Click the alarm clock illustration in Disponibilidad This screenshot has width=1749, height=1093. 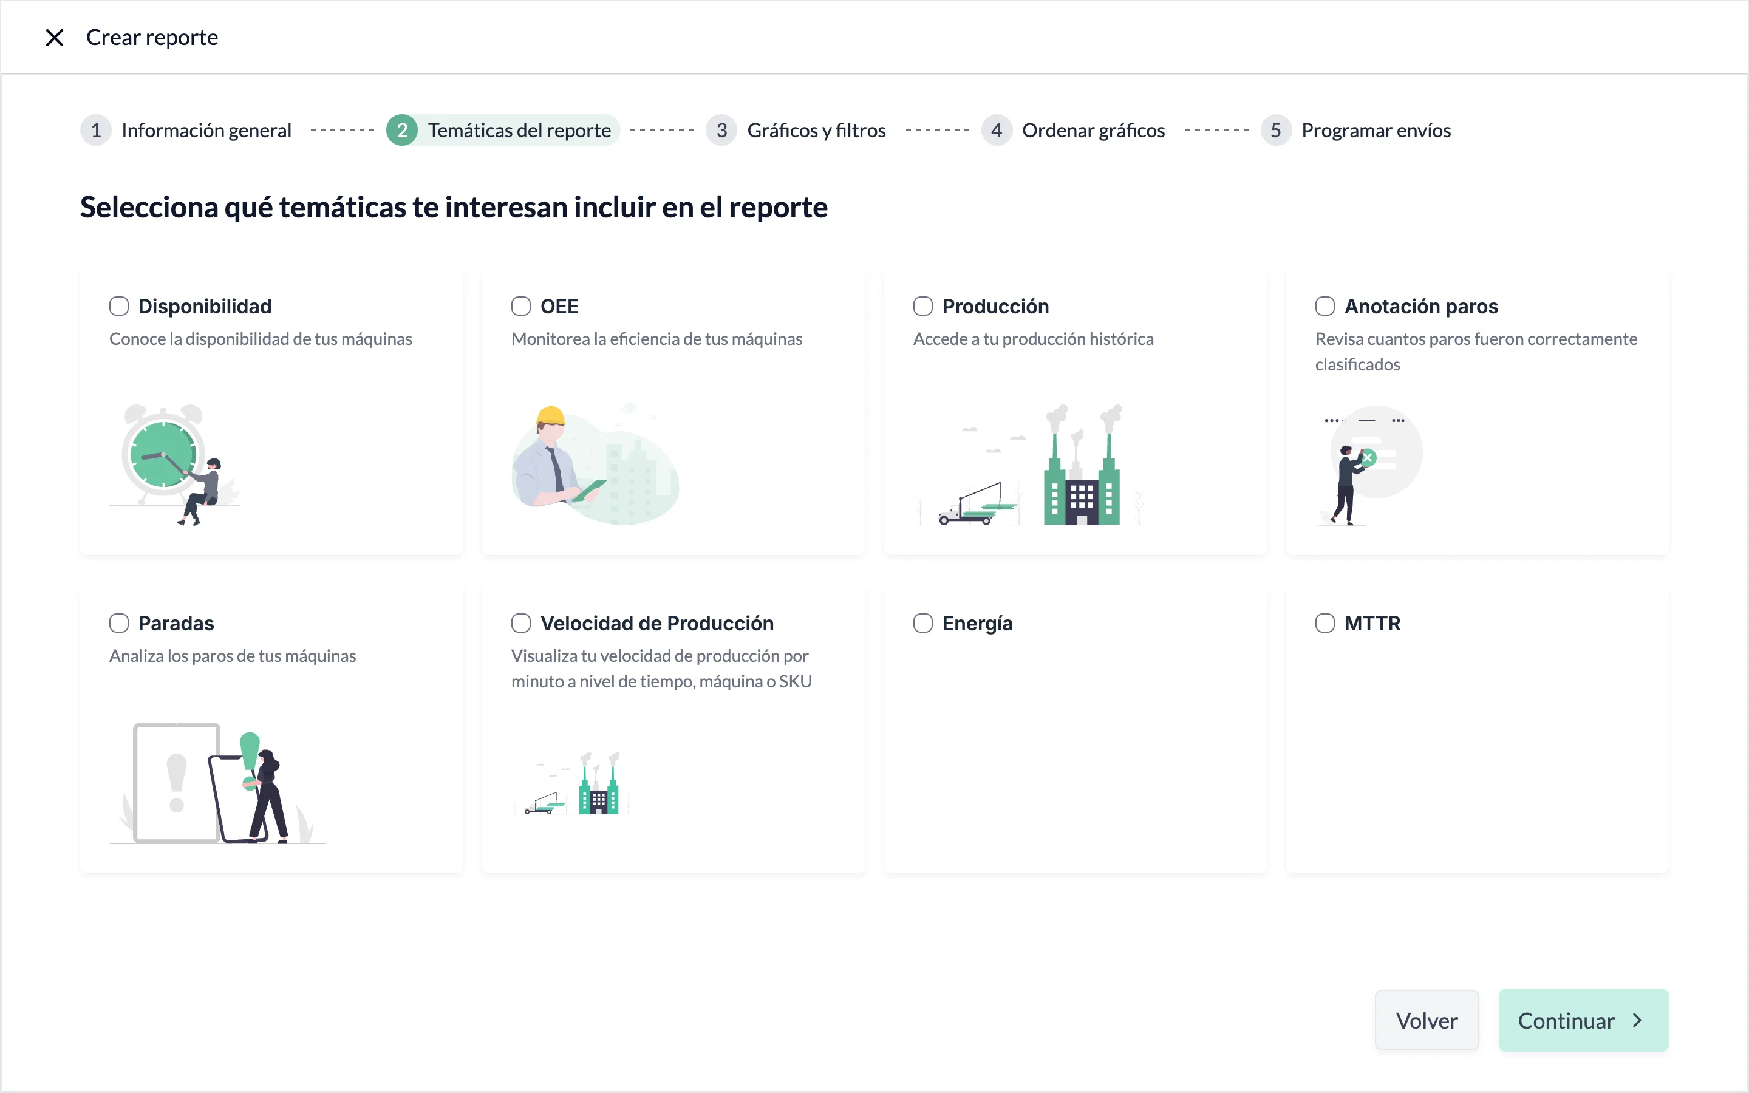175,465
